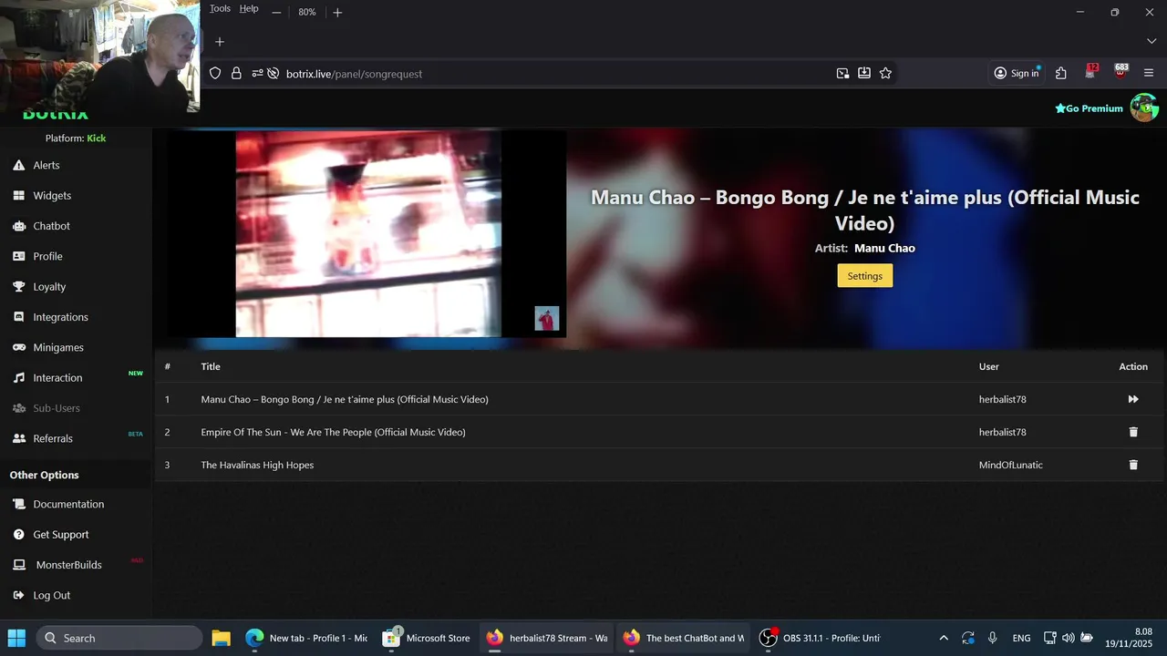The image size is (1167, 656).
Task: Increase zoom with the plus button
Action: (337, 12)
